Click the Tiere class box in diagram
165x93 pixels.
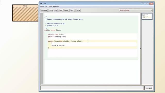pyautogui.click(x=25, y=13)
